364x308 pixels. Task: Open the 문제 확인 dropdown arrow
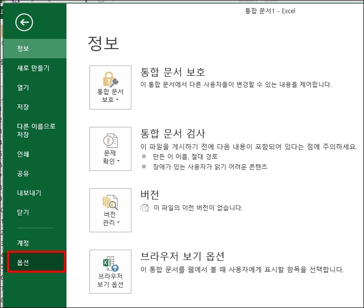tap(119, 161)
